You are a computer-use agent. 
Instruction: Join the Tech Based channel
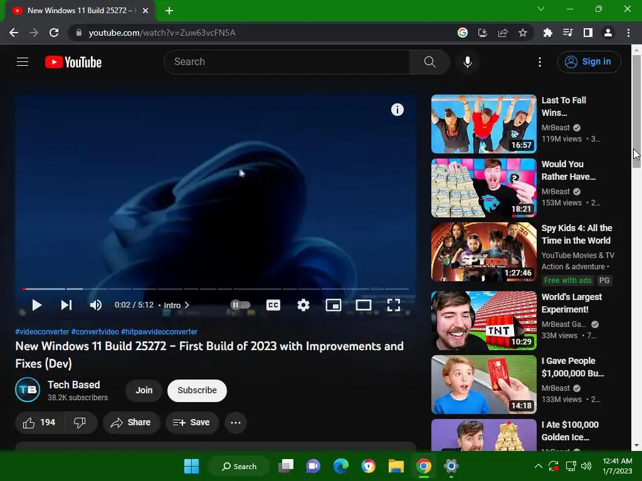coord(144,390)
